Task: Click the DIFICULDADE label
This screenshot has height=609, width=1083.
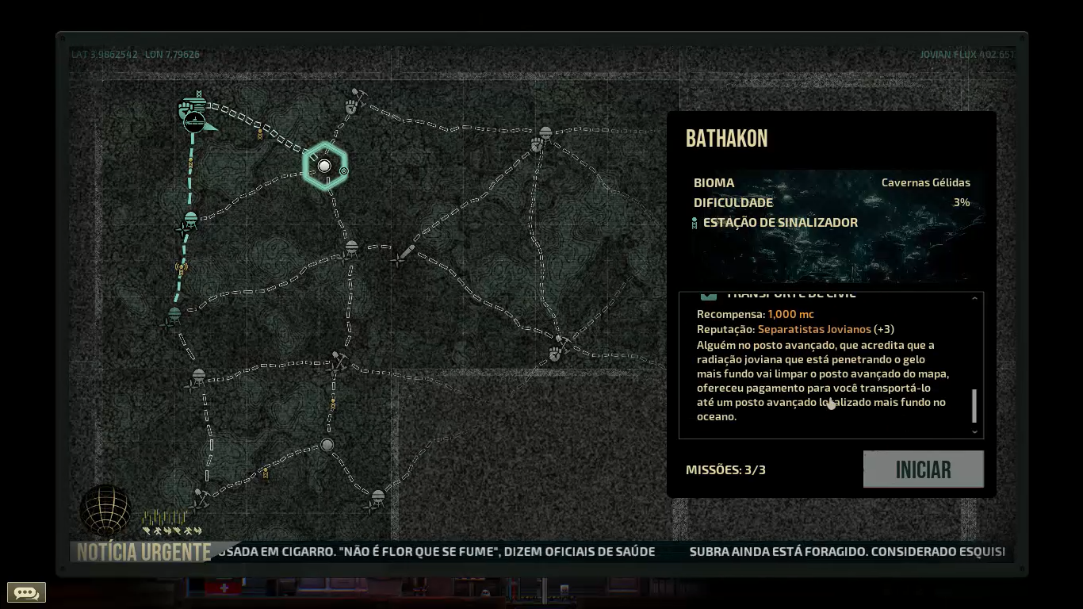Action: pyautogui.click(x=733, y=202)
